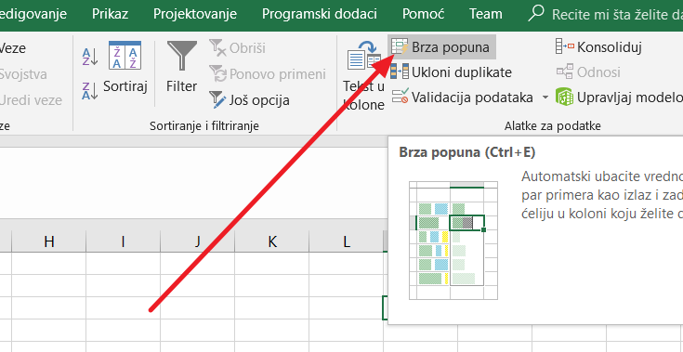Select Ukloni duplikate icon
The height and width of the screenshot is (352, 683).
point(400,72)
